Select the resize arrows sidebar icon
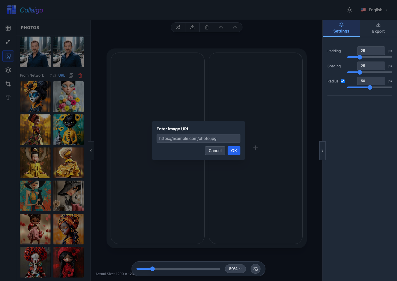 (8, 42)
